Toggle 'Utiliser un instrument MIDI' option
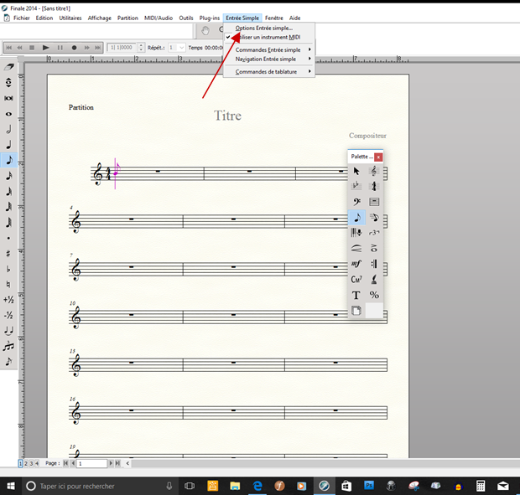520x495 pixels. tap(268, 38)
